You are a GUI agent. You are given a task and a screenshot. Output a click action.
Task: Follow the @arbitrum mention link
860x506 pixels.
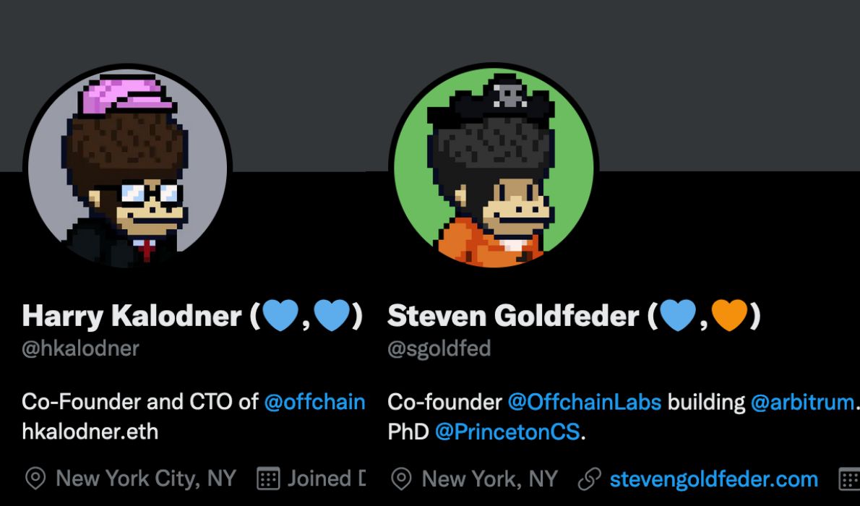point(802,402)
